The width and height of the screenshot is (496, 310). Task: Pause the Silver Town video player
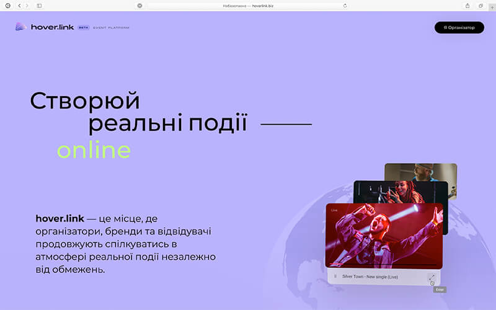[335, 276]
